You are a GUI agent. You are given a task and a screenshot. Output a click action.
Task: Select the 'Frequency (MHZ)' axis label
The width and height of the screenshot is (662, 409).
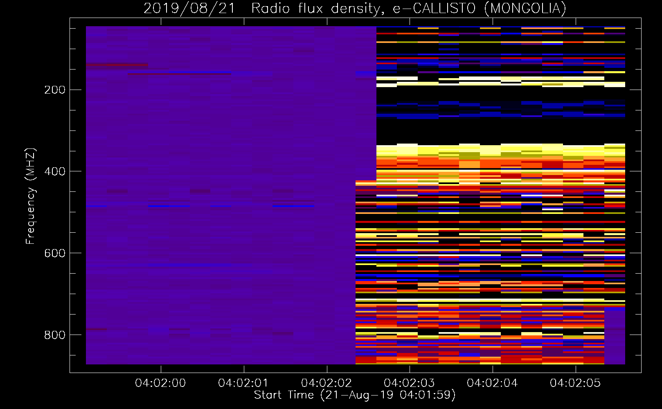tap(31, 196)
